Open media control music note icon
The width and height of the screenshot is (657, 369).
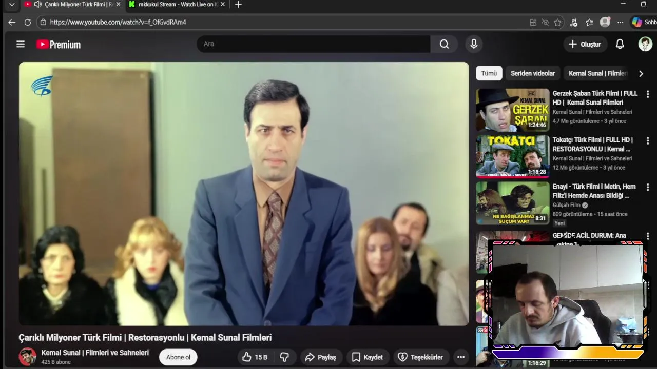coord(574,22)
